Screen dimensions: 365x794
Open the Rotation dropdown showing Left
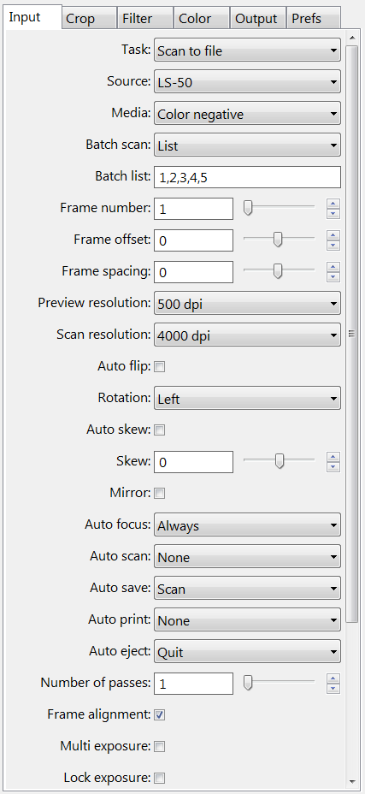(247, 399)
